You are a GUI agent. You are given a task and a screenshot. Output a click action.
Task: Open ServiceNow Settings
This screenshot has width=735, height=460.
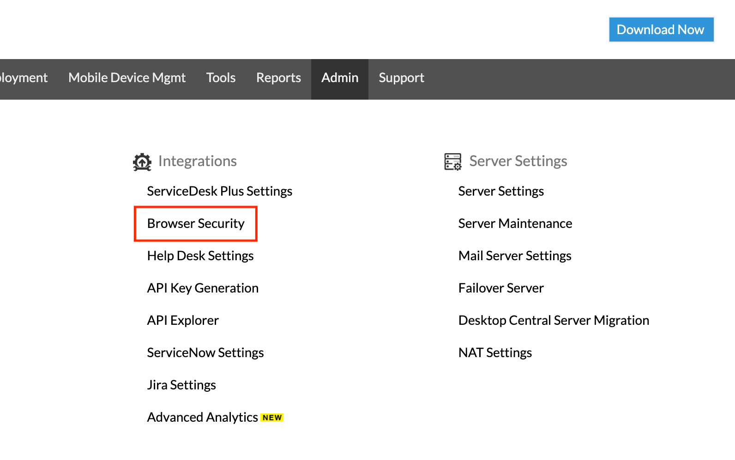tap(205, 353)
